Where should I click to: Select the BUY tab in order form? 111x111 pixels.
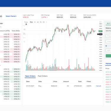tap(109, 23)
